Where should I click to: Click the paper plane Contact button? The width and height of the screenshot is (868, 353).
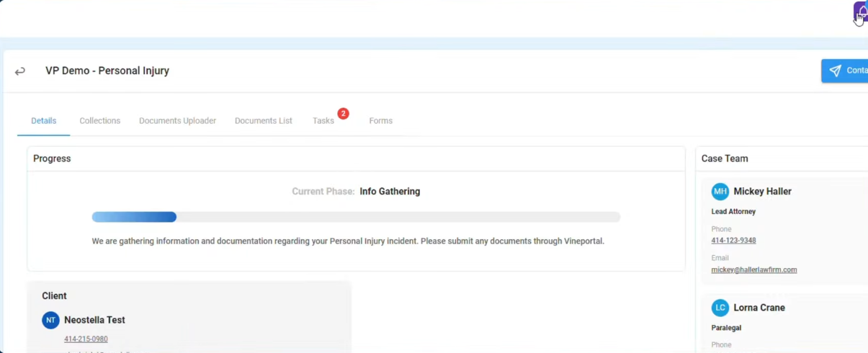click(845, 71)
